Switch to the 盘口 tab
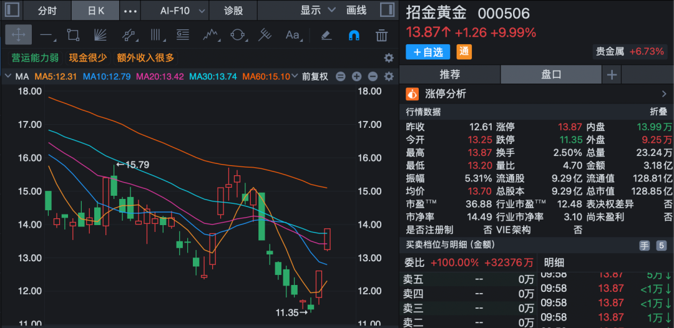 click(x=551, y=75)
